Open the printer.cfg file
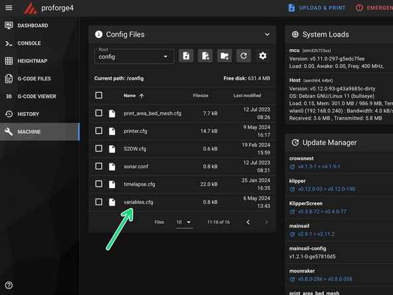 [135, 131]
